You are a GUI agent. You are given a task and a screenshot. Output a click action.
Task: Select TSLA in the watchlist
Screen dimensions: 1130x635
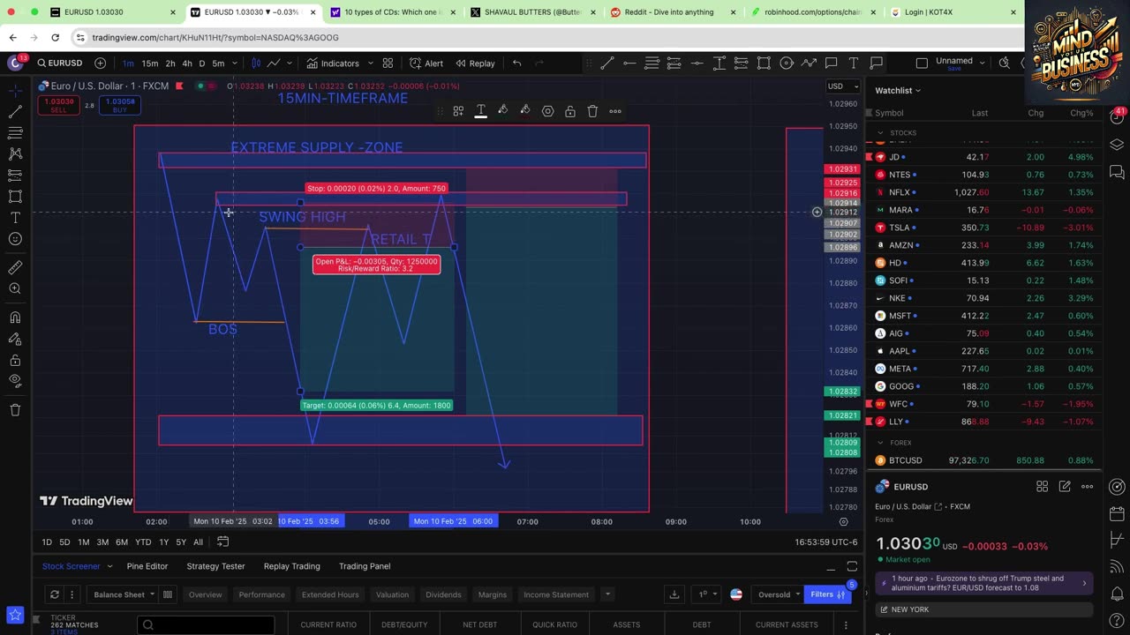984,228
